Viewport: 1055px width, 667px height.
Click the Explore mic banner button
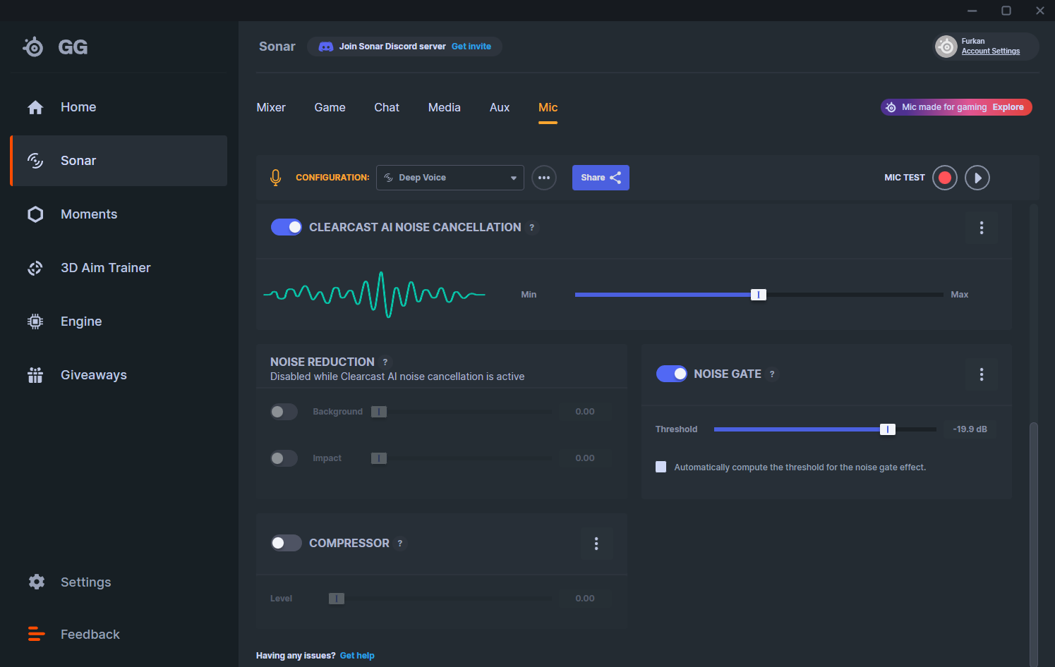(x=1008, y=107)
